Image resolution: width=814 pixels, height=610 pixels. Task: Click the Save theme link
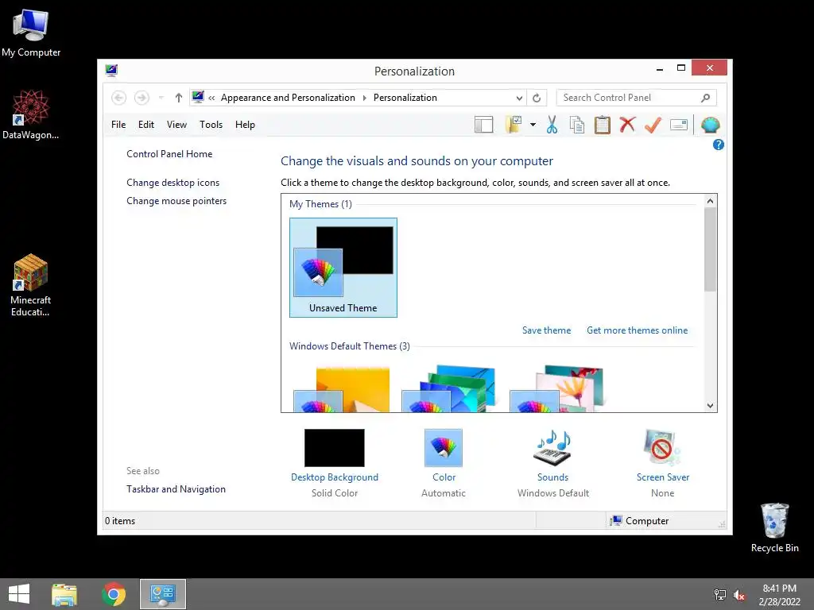click(546, 330)
